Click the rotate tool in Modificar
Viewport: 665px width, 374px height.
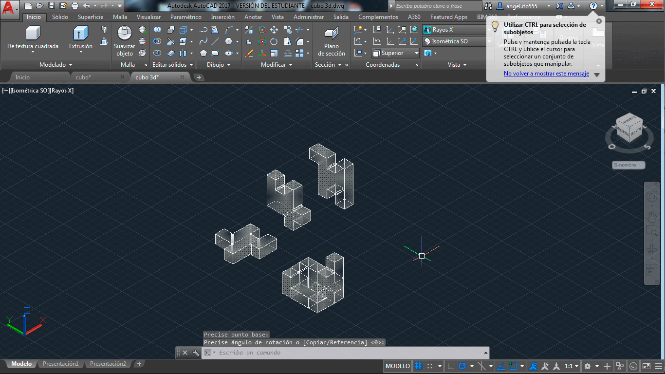coord(274,41)
